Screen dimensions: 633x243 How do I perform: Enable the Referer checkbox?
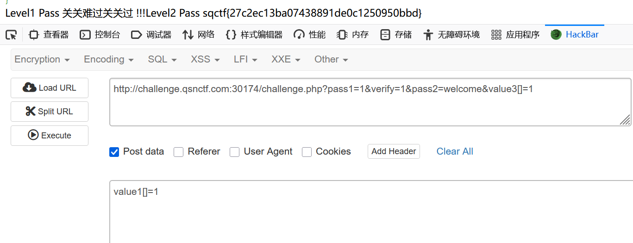tap(179, 152)
